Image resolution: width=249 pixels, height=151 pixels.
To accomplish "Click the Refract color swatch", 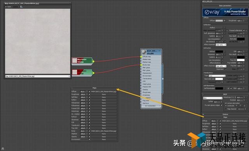I will click(x=219, y=51).
